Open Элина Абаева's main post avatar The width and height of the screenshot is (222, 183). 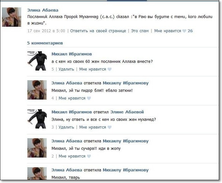[x=12, y=17]
